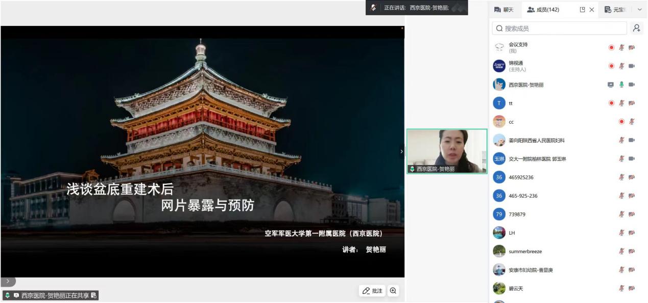
Task: Toggle camera for 姜向阳陕西省人民医院妇科
Action: pyautogui.click(x=632, y=140)
